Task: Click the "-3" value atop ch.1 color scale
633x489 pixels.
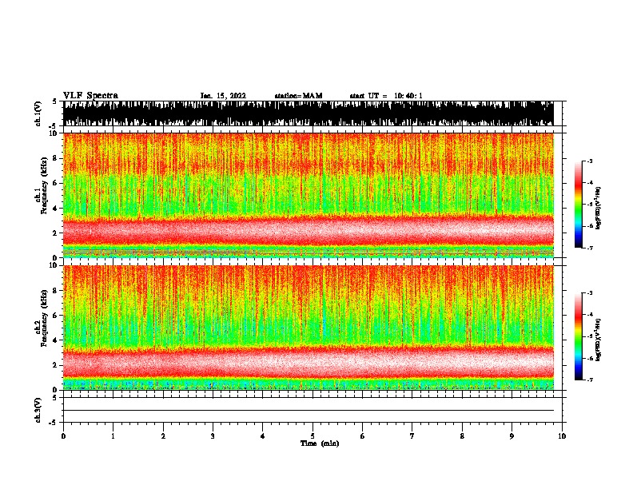Action: point(590,161)
